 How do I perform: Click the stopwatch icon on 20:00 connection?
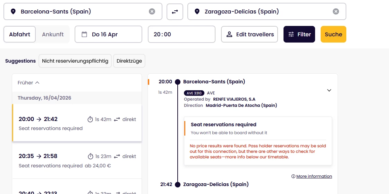tap(90, 119)
